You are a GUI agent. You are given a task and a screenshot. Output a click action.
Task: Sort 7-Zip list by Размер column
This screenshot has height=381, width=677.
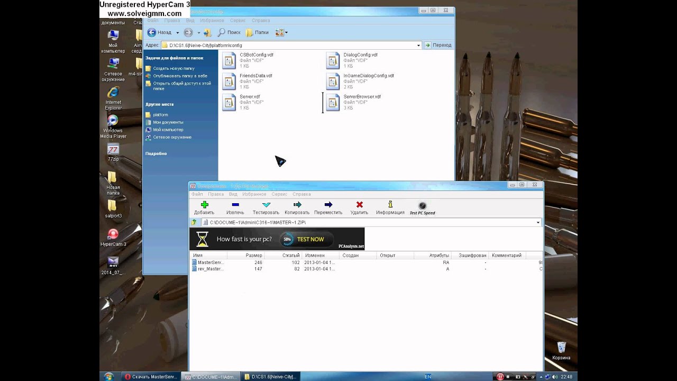click(x=245, y=256)
